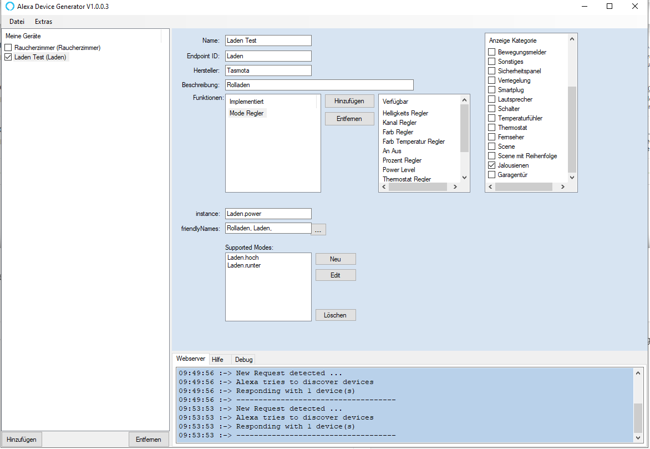Click the friendlyNames ellipsis browse button

coord(318,230)
